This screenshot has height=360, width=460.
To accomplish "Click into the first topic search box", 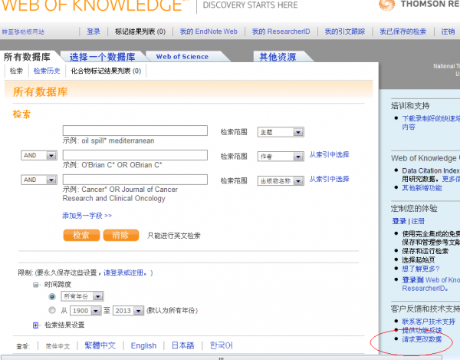I will pyautogui.click(x=135, y=130).
